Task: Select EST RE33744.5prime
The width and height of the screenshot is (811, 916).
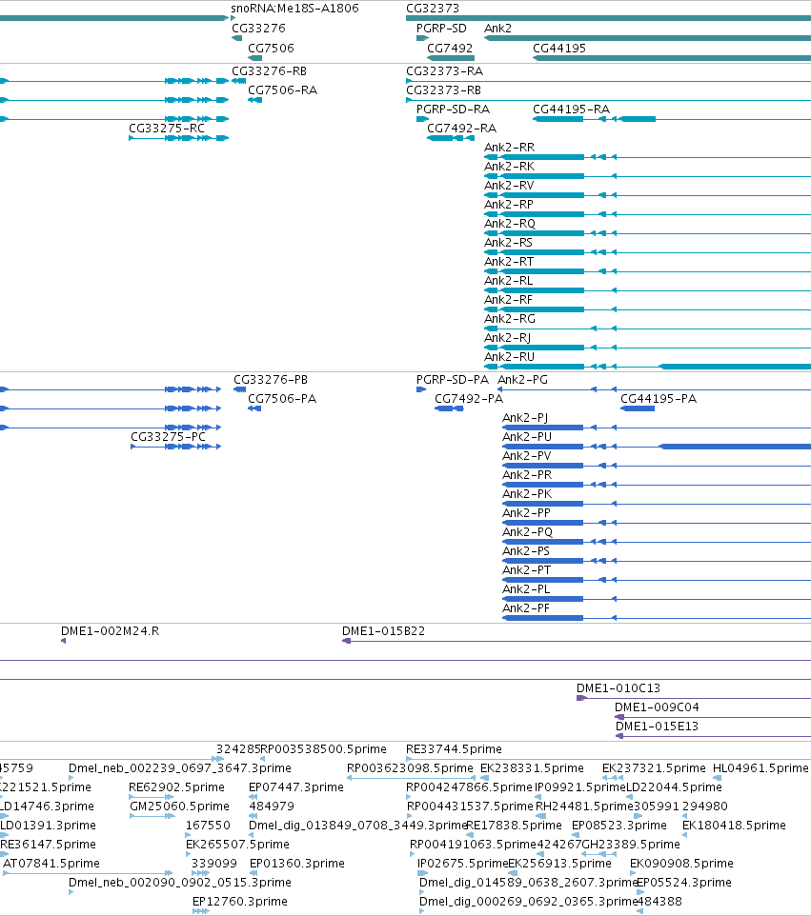Action: pyautogui.click(x=454, y=749)
